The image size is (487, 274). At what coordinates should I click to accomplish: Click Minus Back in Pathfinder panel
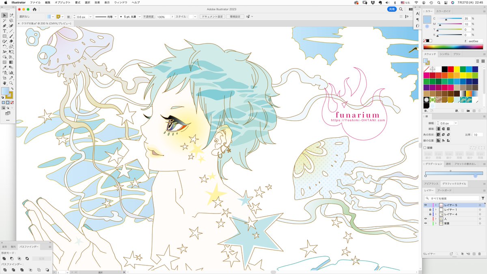click(47, 270)
